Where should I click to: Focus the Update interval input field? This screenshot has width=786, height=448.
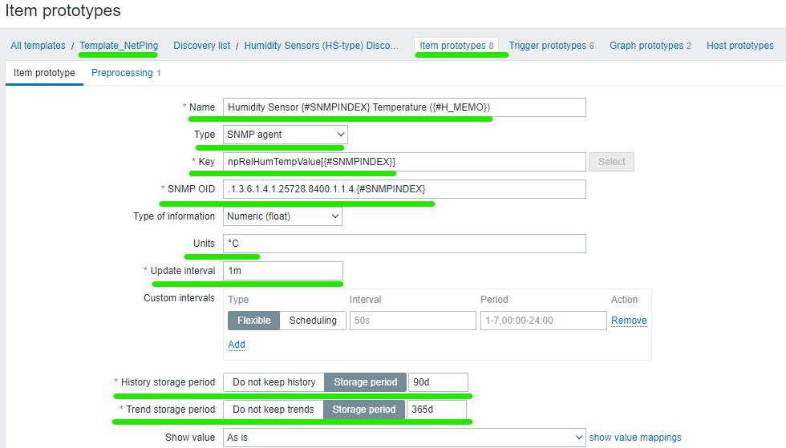(282, 271)
